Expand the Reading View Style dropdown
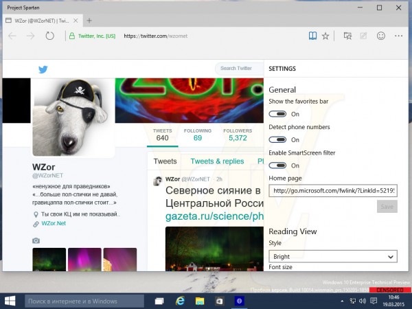This screenshot has height=309, width=412. click(333, 257)
